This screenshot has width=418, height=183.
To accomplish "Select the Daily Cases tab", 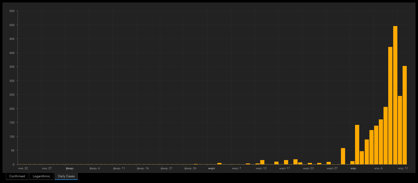I will 66,176.
